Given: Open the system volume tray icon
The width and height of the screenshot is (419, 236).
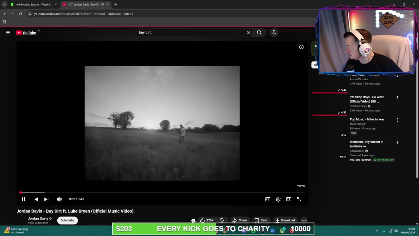Looking at the screenshot, I should click(x=396, y=231).
